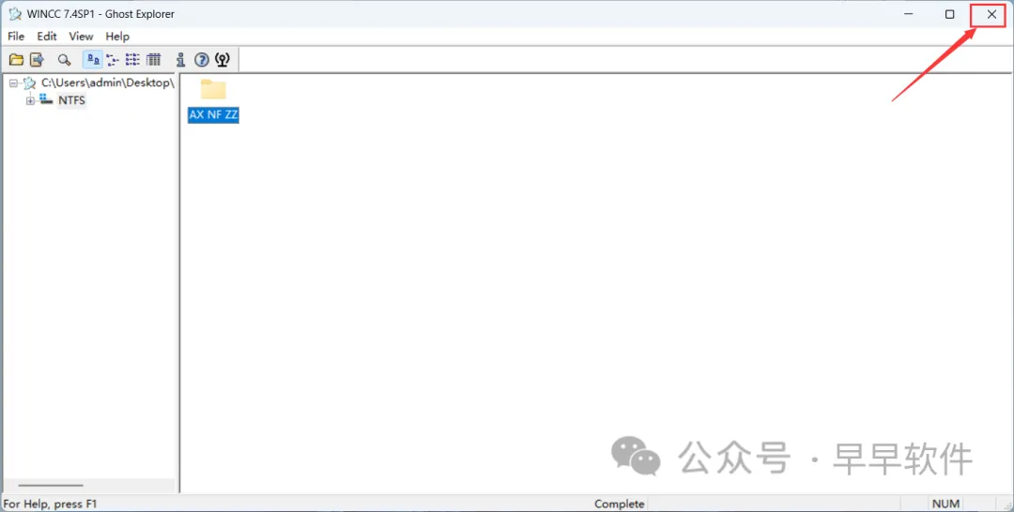
Task: Open the Help menu
Action: tap(117, 37)
